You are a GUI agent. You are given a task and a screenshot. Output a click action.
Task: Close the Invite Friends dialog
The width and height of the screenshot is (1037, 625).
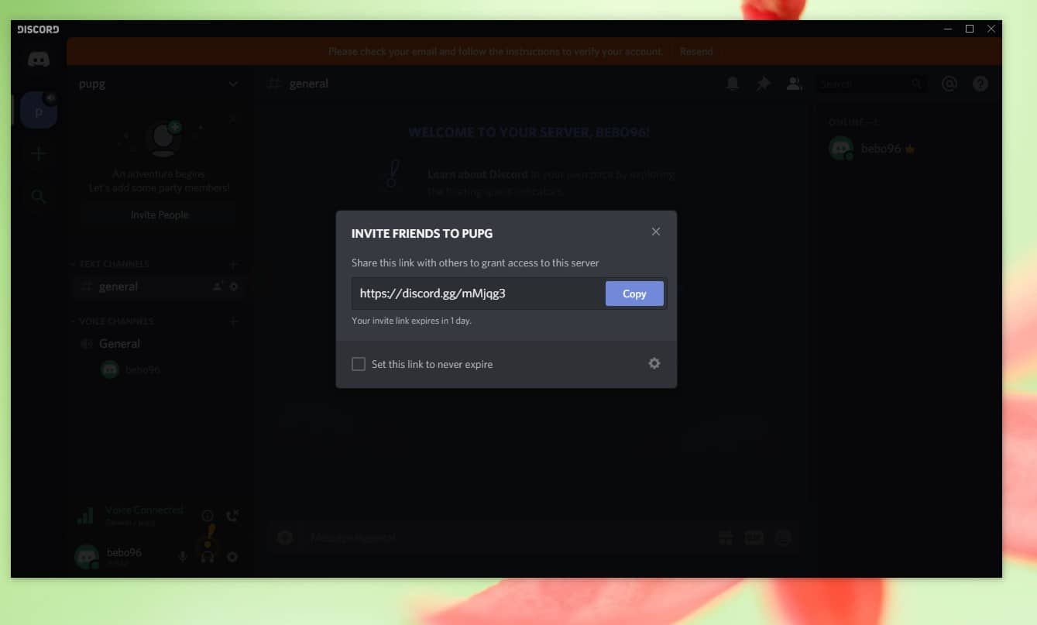point(656,232)
